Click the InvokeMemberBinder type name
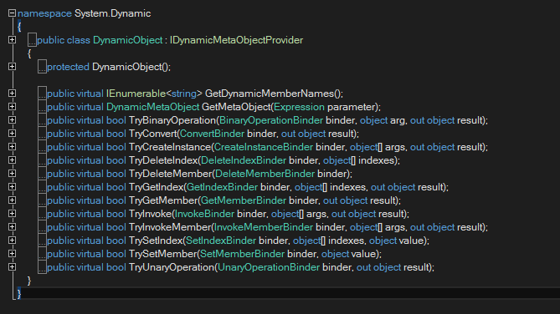560x314 pixels. [x=264, y=227]
